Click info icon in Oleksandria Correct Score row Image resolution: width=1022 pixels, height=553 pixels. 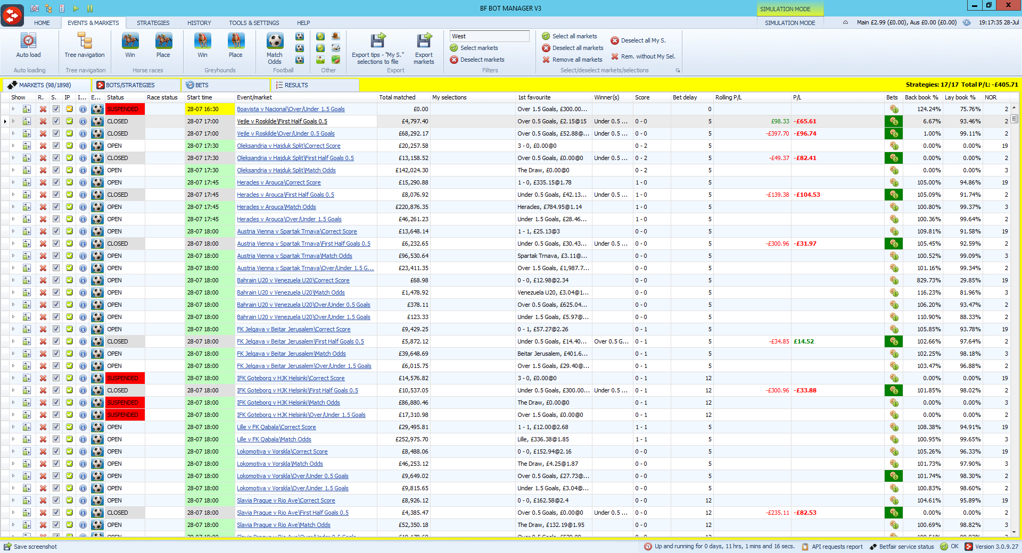click(x=83, y=146)
